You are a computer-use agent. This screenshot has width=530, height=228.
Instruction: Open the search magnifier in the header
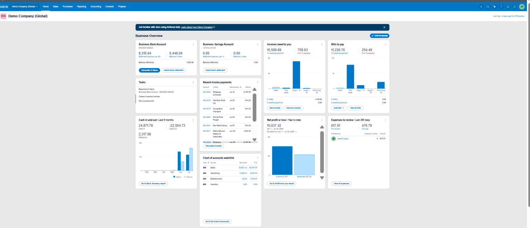pos(488,7)
